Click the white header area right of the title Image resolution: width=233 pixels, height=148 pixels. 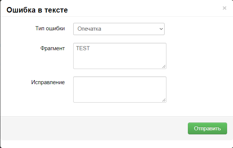[x=148, y=9]
